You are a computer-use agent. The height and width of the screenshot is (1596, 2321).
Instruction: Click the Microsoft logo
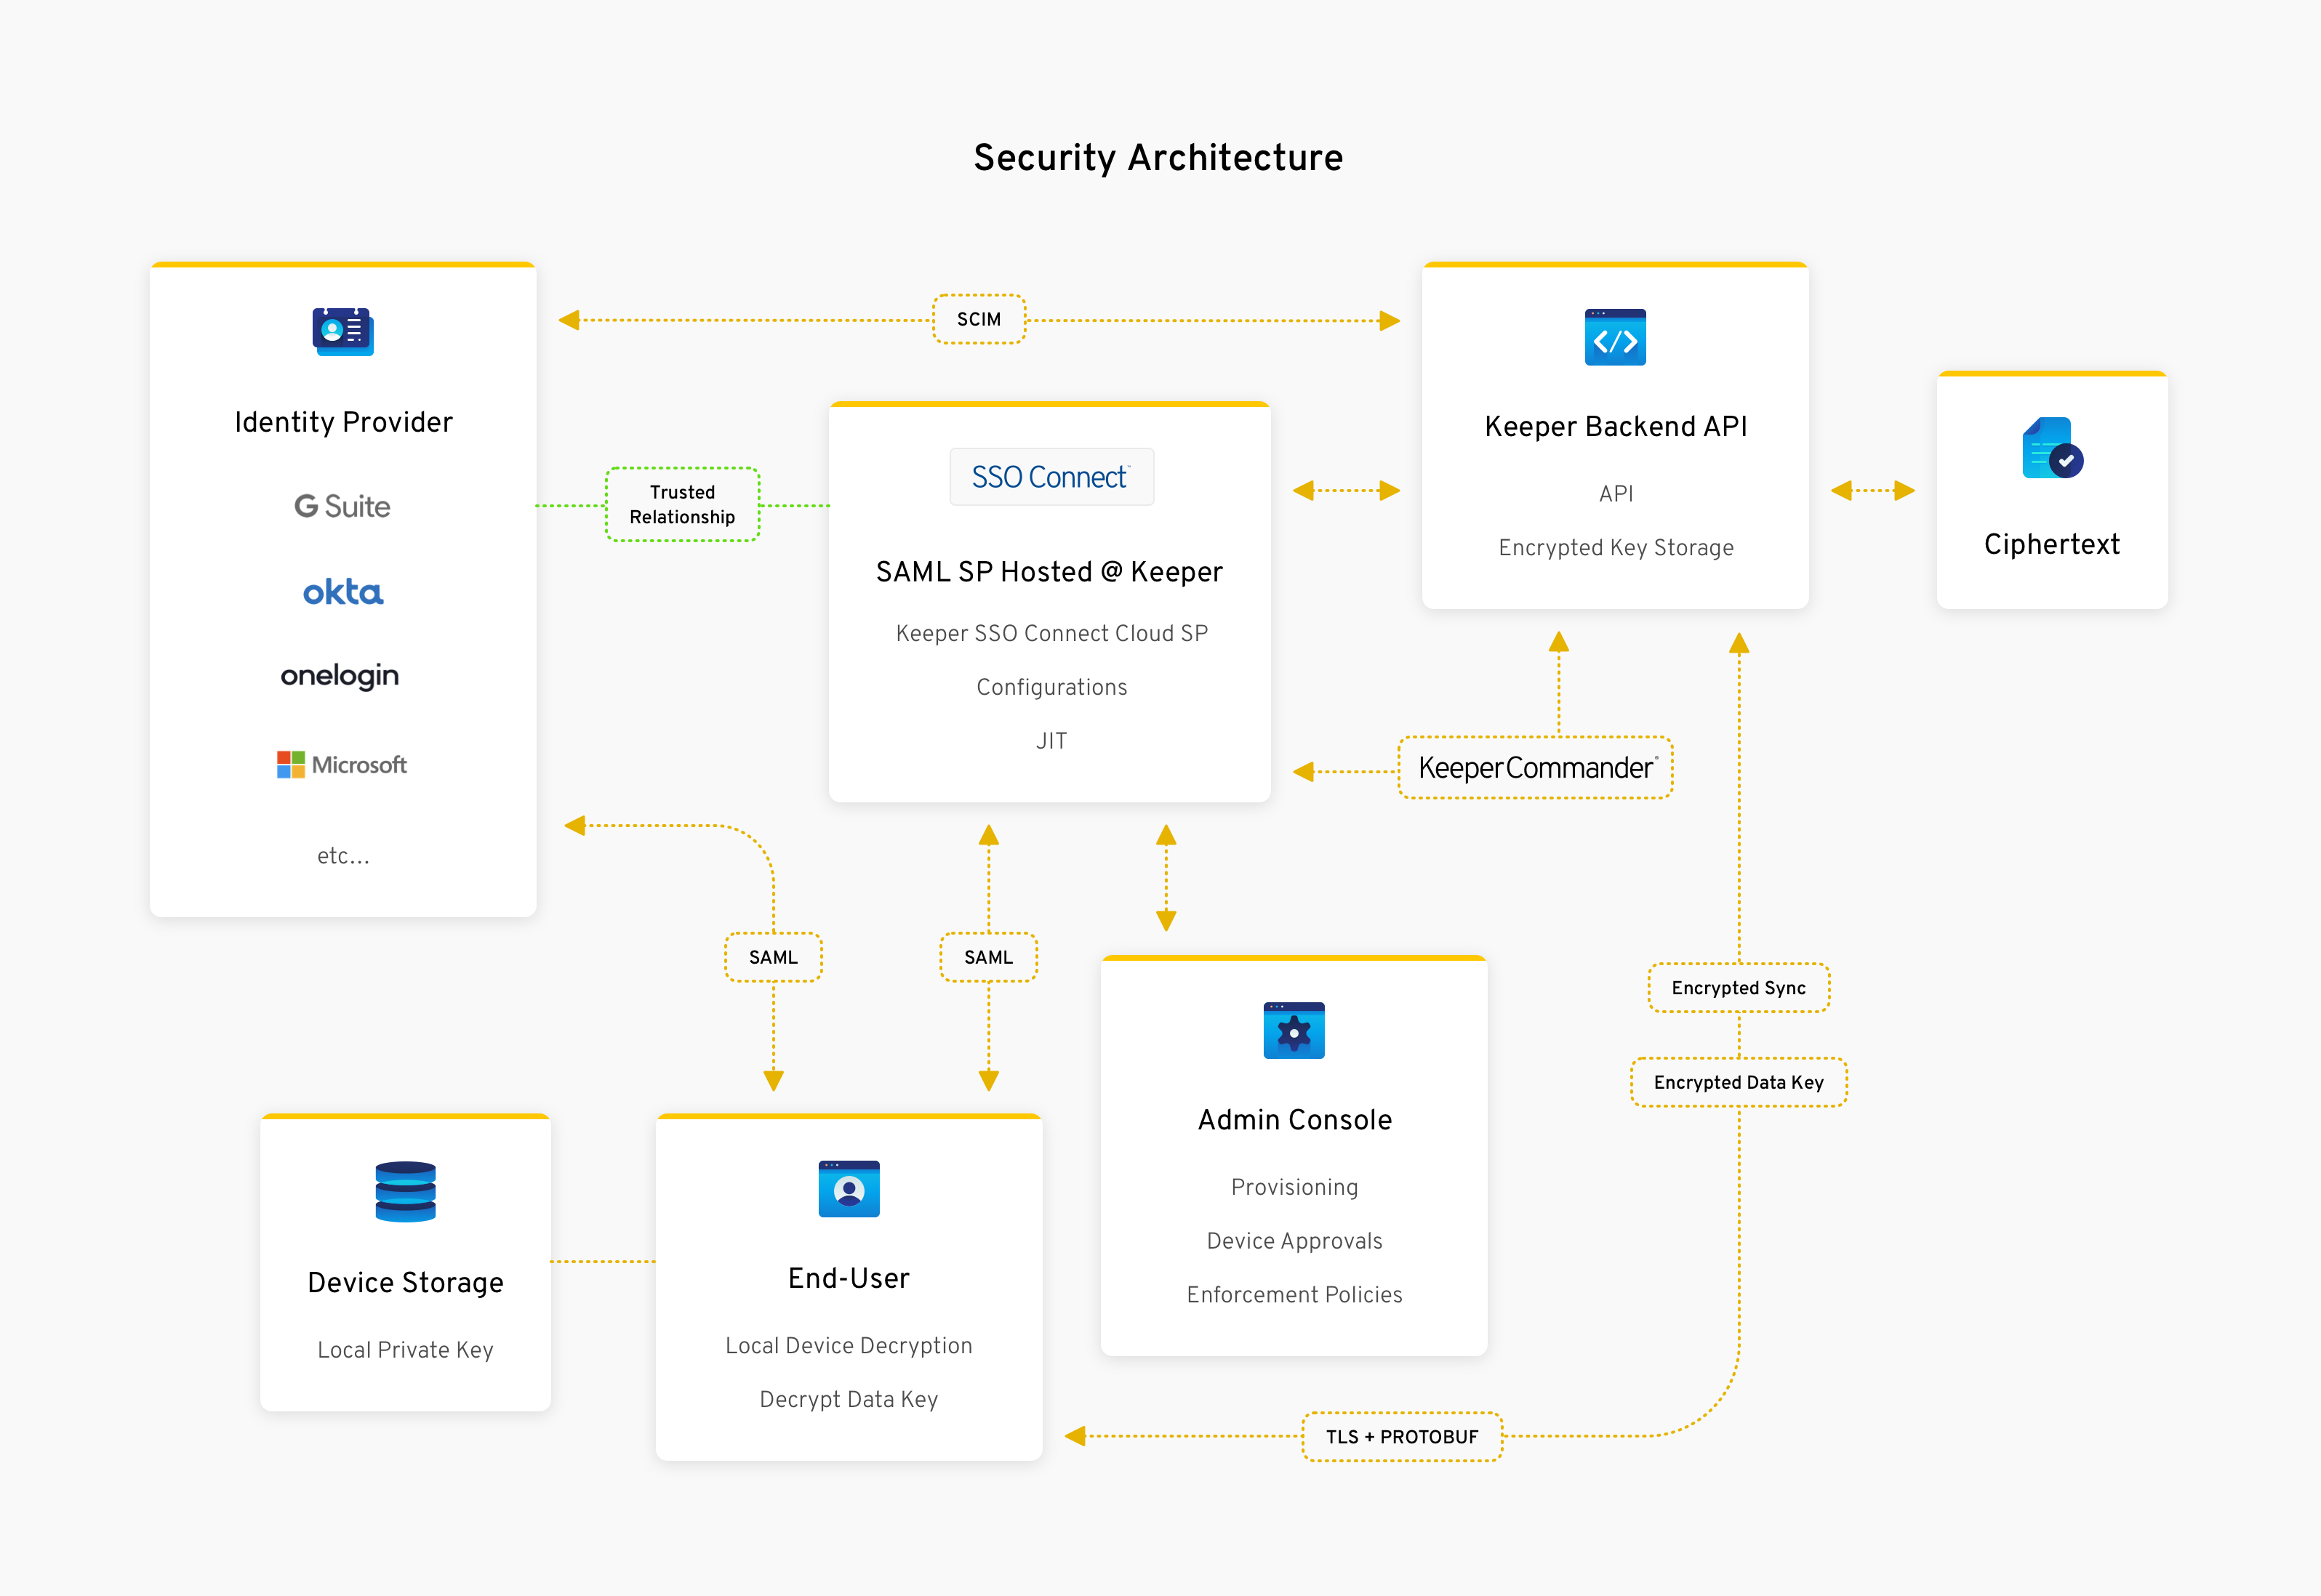(x=342, y=765)
